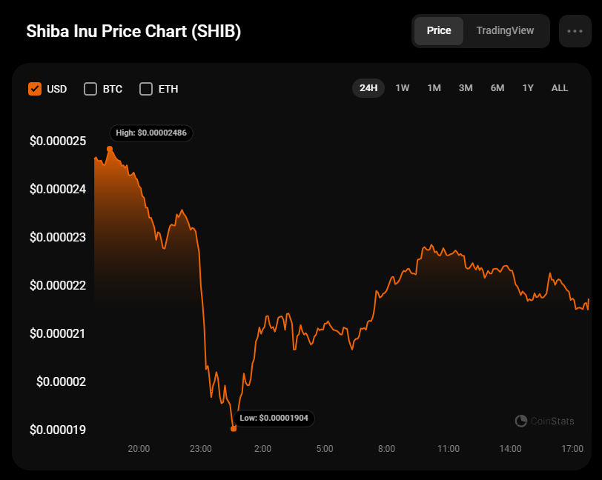Select the 1M time range
Image resolution: width=602 pixels, height=480 pixels.
(x=434, y=88)
